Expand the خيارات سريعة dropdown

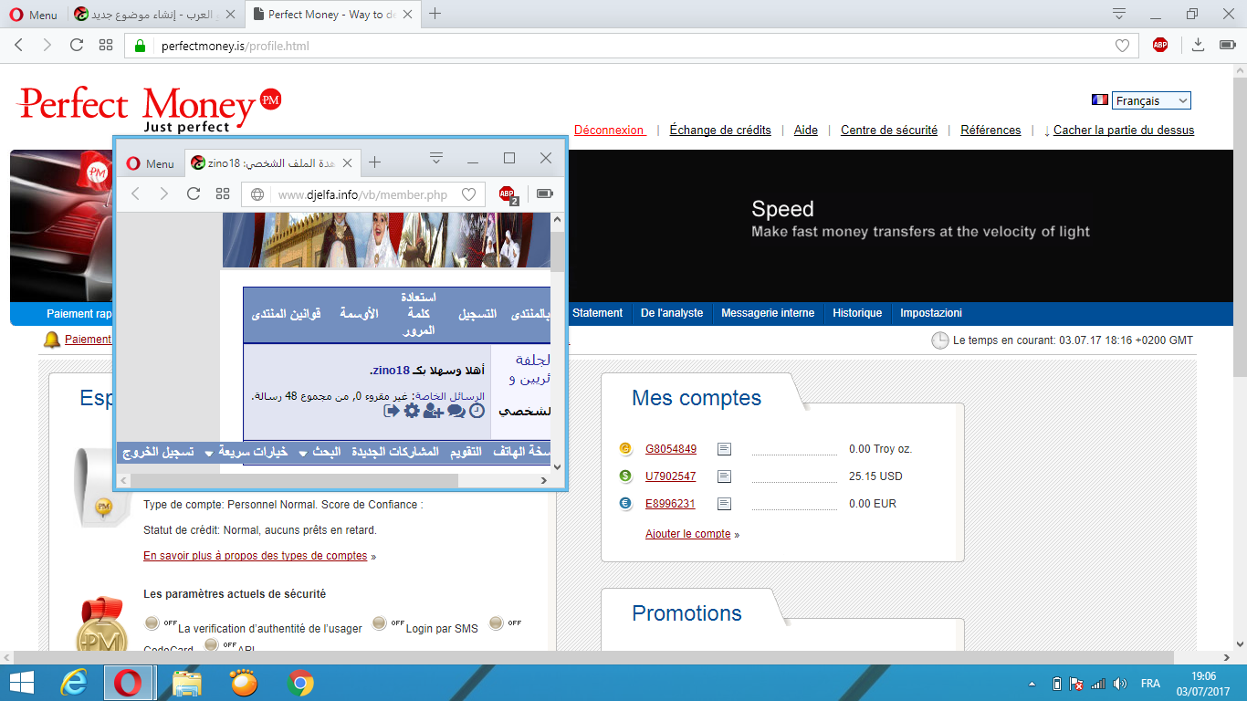point(245,452)
